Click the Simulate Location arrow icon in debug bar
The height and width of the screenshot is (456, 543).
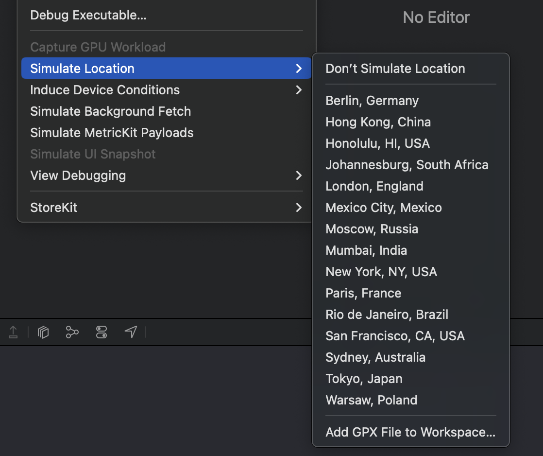[131, 332]
